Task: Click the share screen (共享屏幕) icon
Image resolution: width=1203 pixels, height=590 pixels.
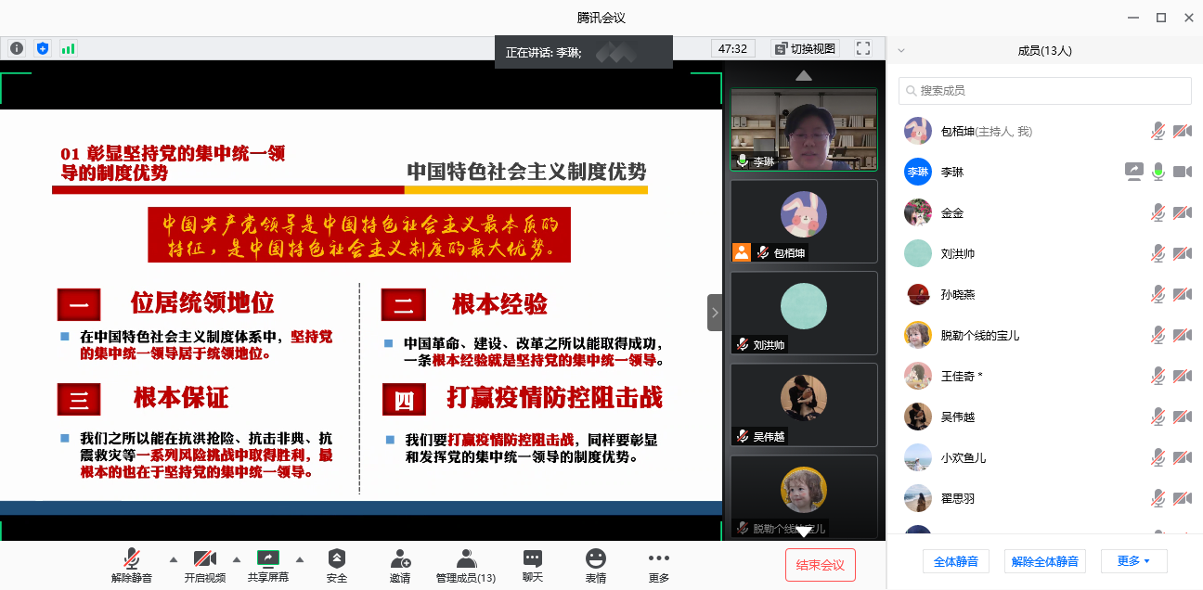Action: 267,558
